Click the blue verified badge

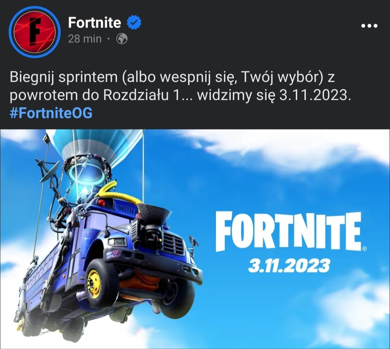coord(134,22)
